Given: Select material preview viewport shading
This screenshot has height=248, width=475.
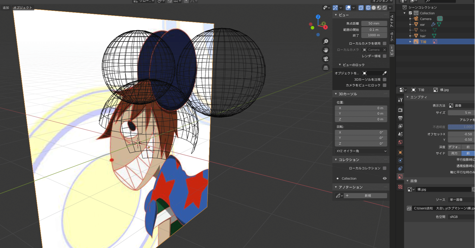Looking at the screenshot, I should [x=379, y=8].
